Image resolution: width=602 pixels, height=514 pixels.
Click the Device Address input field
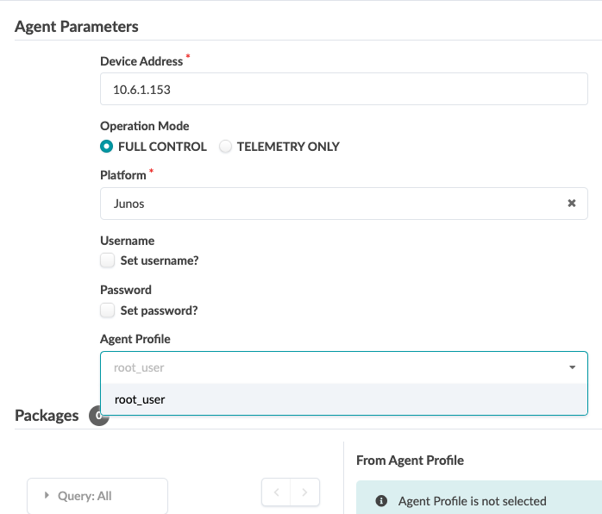[x=343, y=89]
